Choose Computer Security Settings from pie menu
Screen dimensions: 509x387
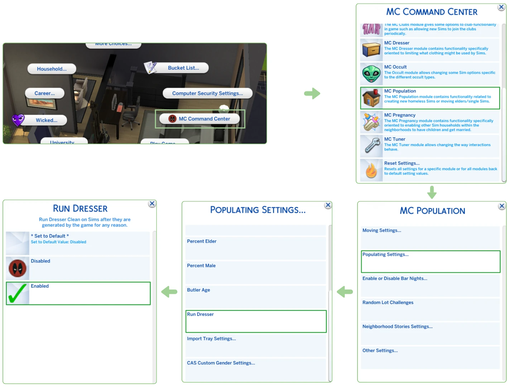coord(207,93)
